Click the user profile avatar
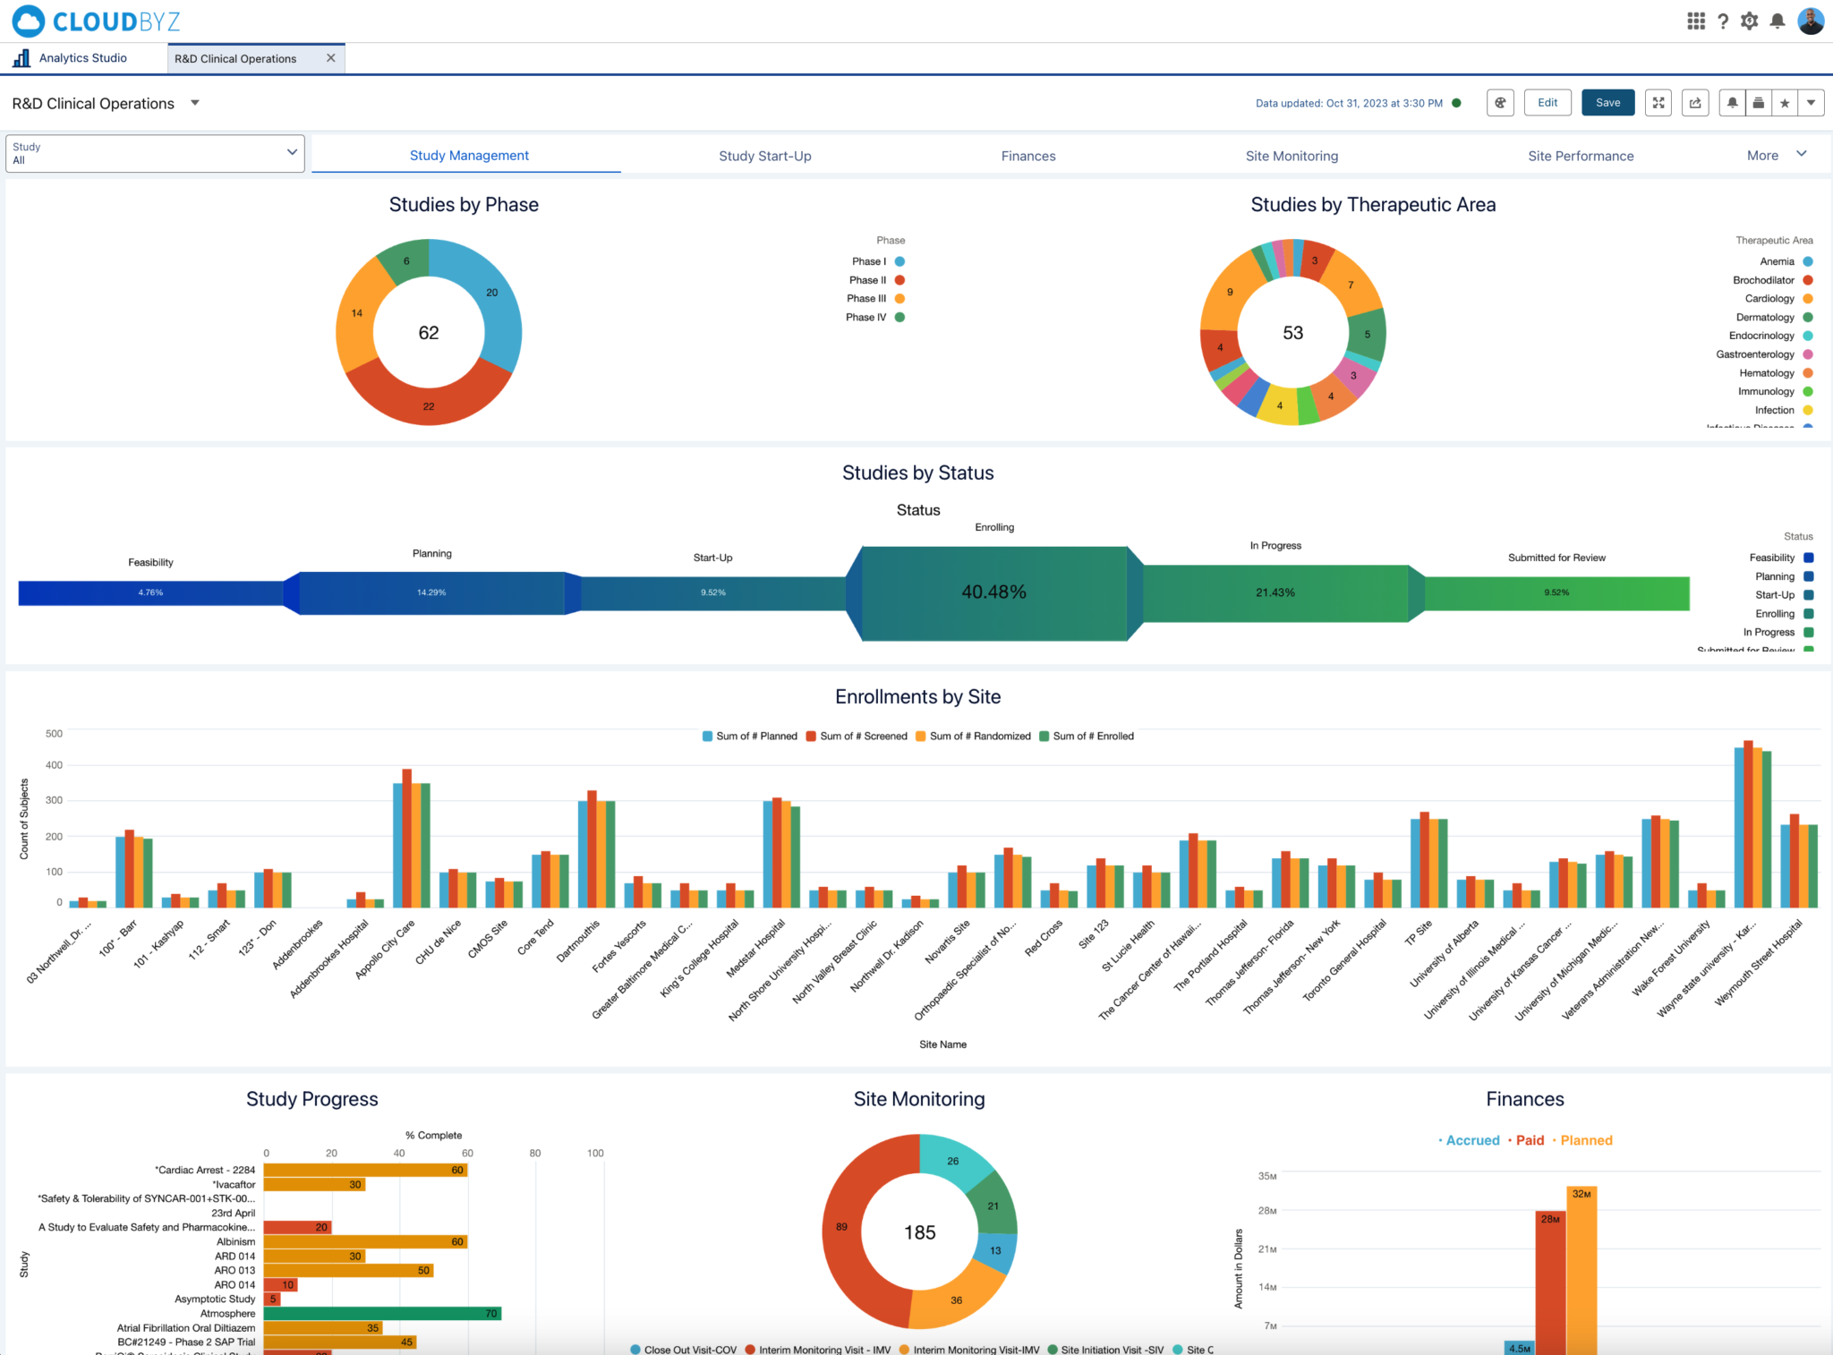 tap(1813, 21)
